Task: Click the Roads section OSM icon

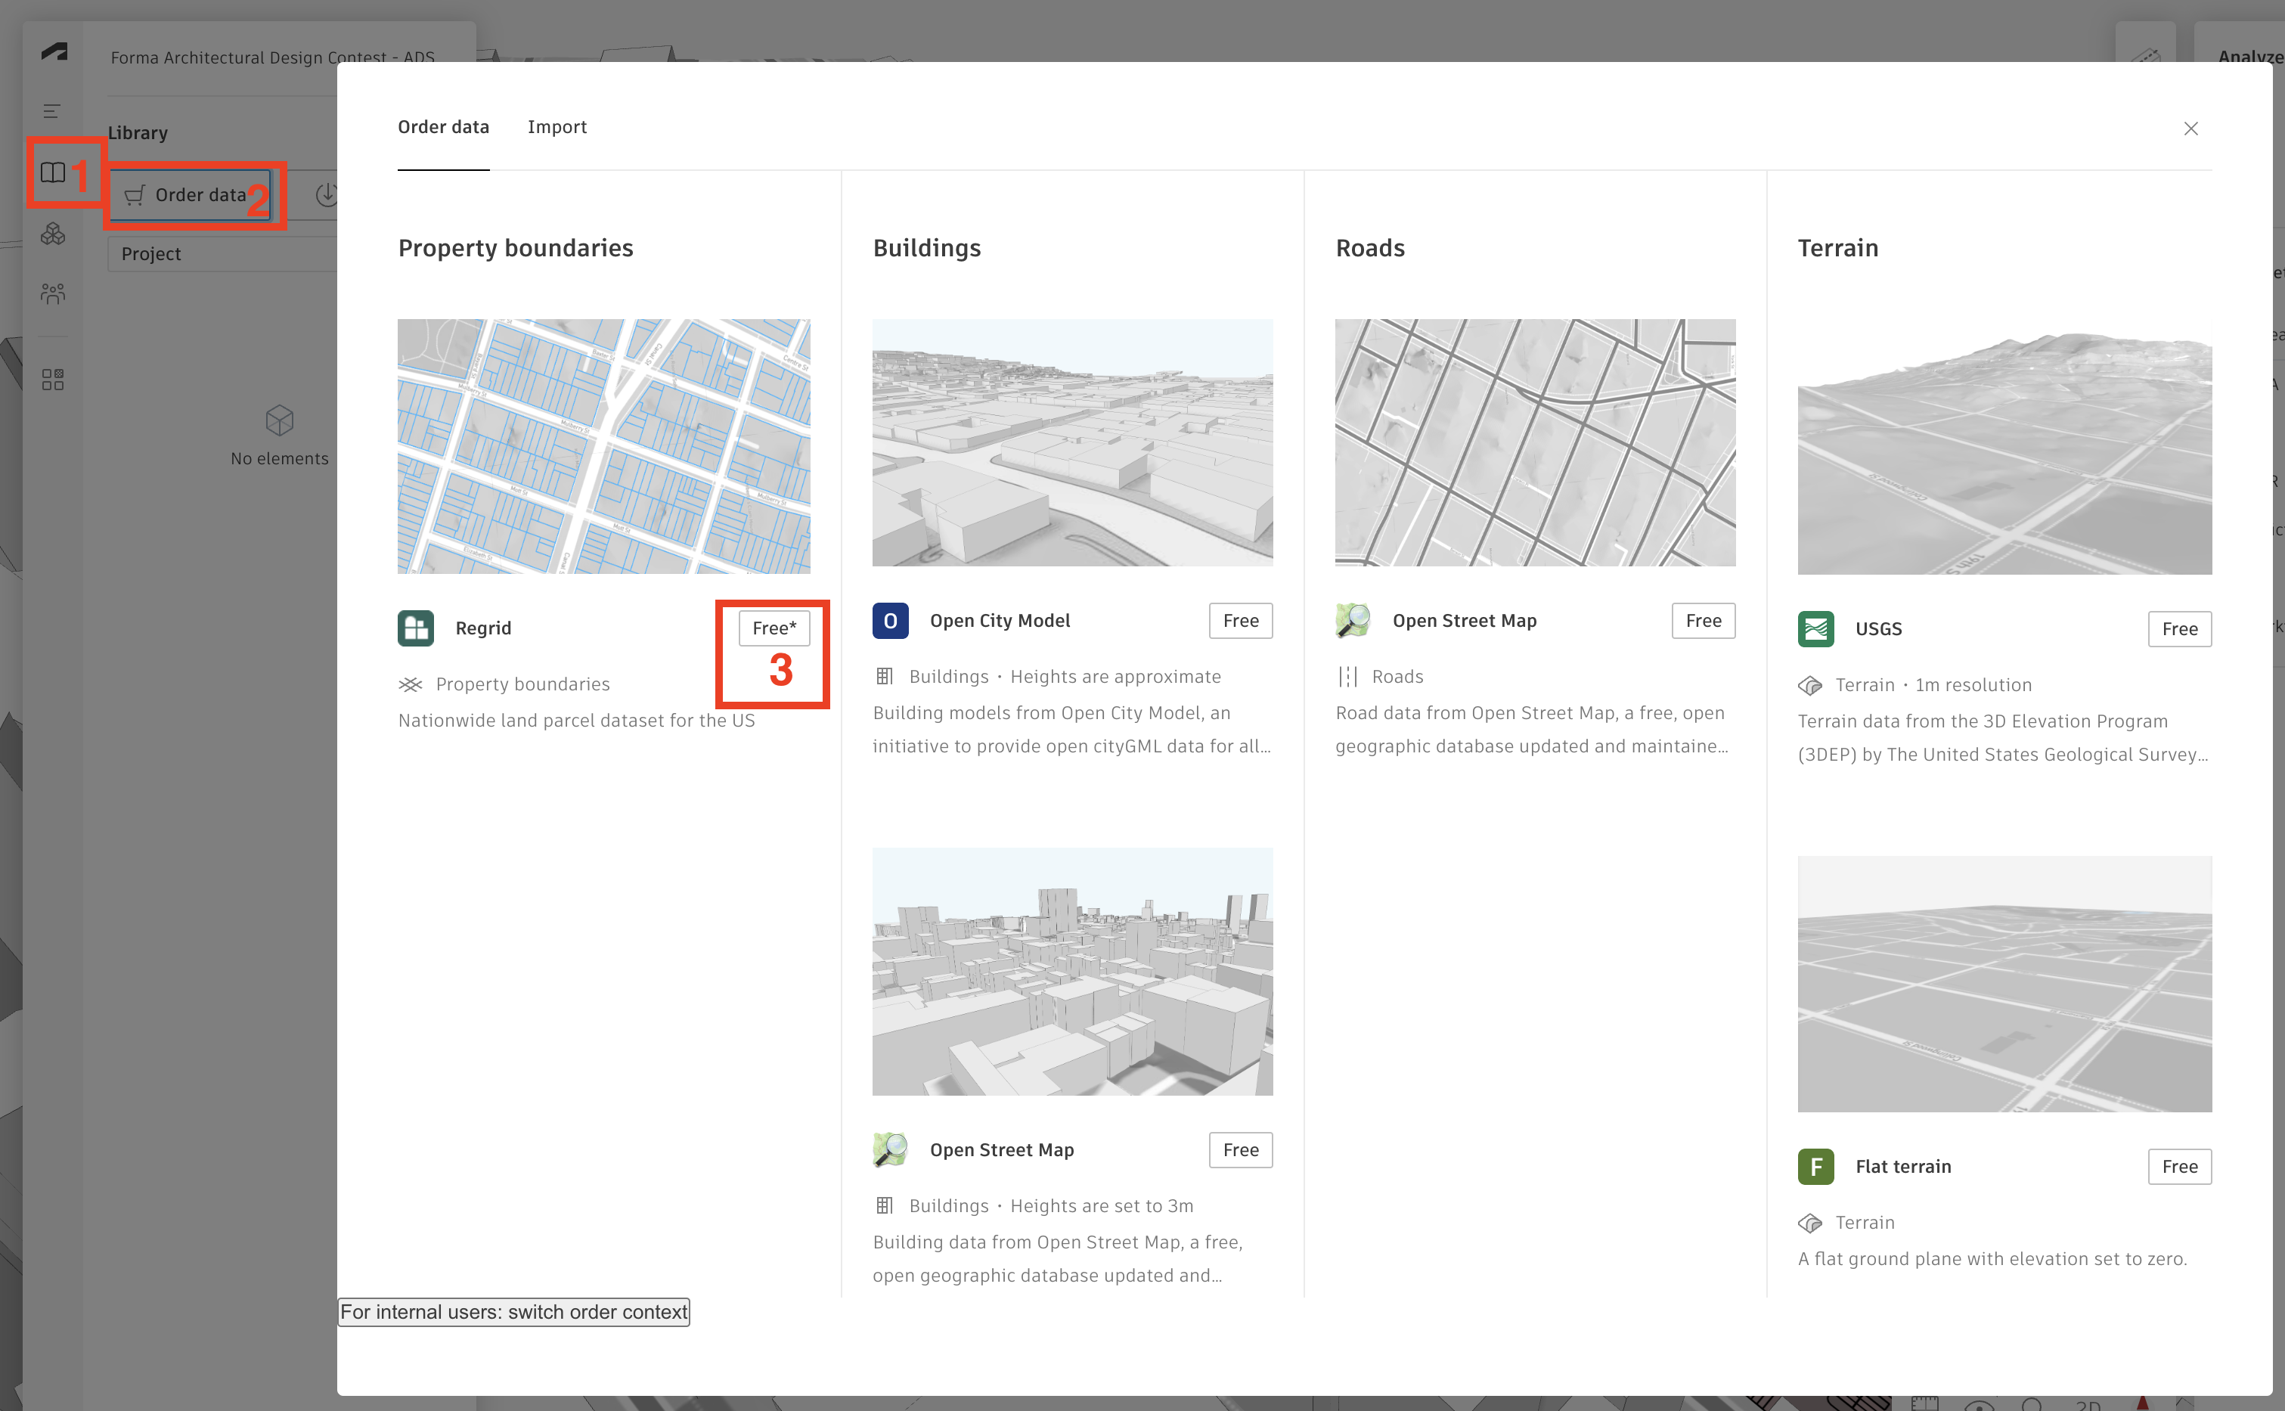Action: [x=1351, y=619]
